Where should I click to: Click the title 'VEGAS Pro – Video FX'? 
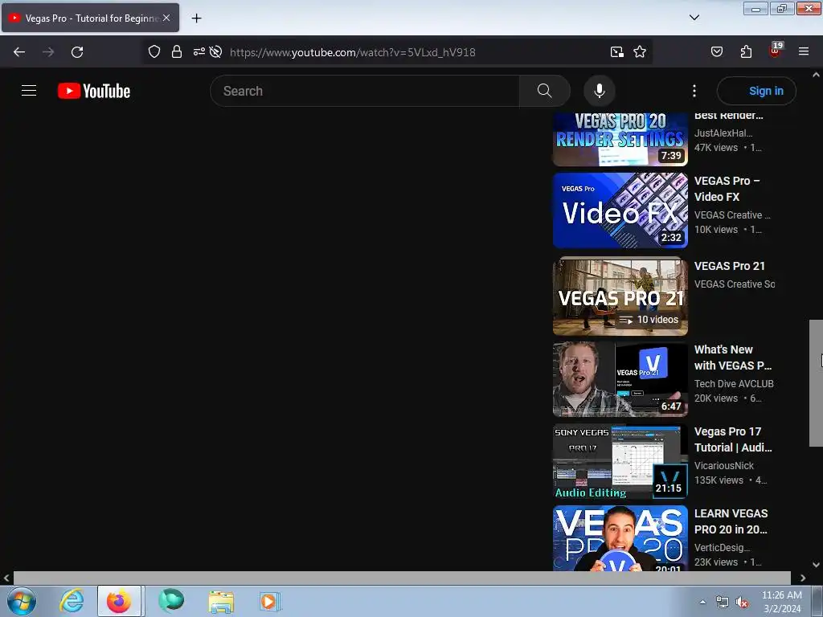pyautogui.click(x=727, y=189)
